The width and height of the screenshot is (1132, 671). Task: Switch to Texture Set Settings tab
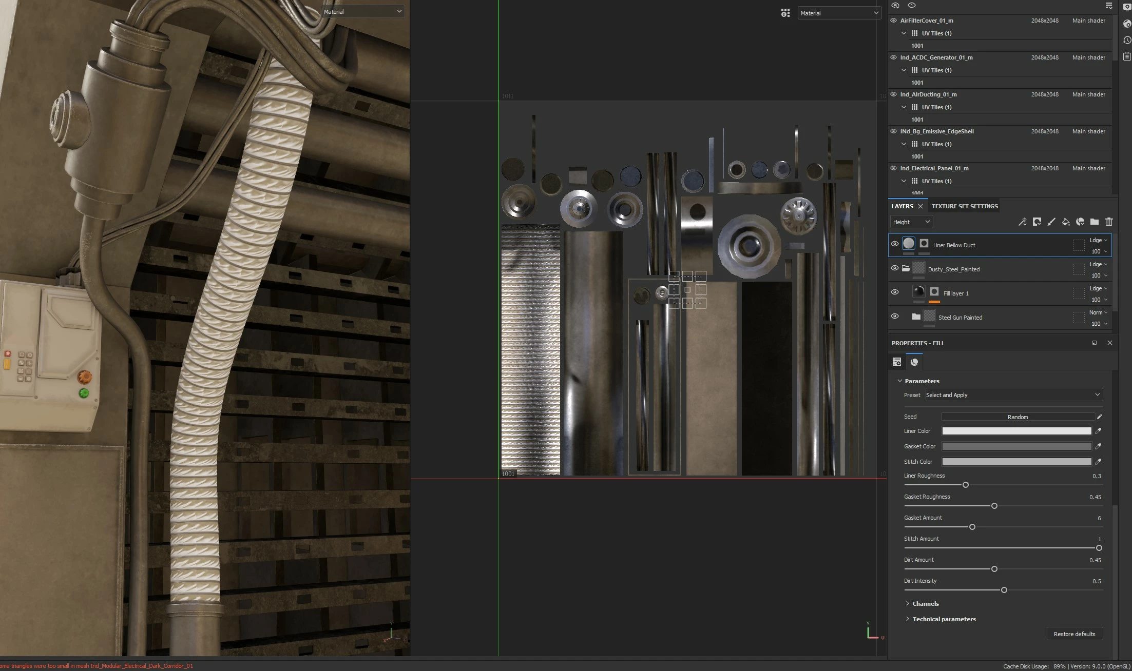964,206
